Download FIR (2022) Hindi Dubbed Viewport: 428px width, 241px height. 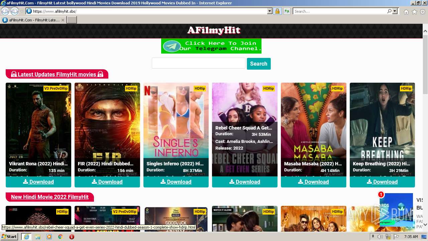[x=107, y=182]
